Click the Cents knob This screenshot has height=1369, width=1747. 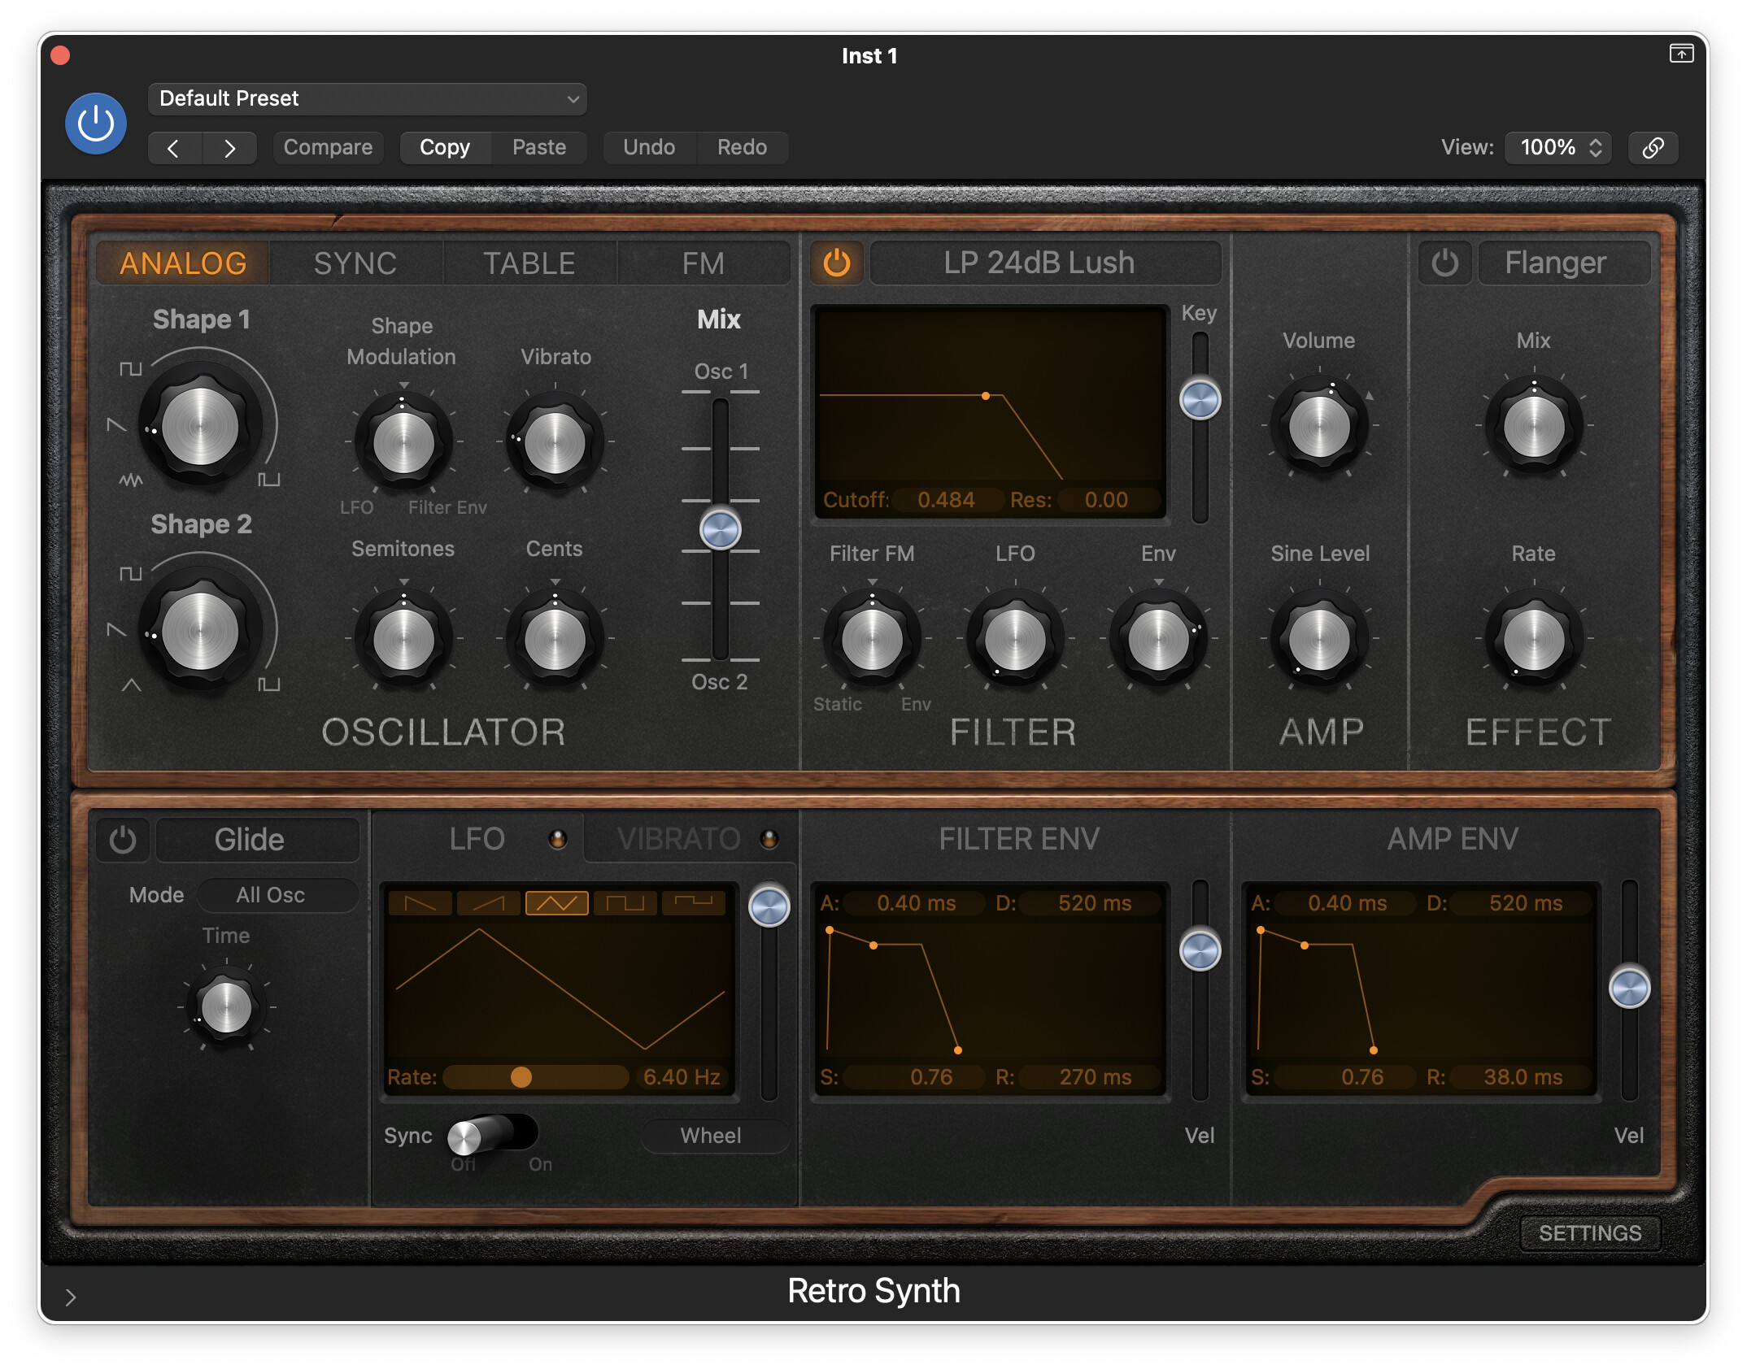[x=555, y=639]
